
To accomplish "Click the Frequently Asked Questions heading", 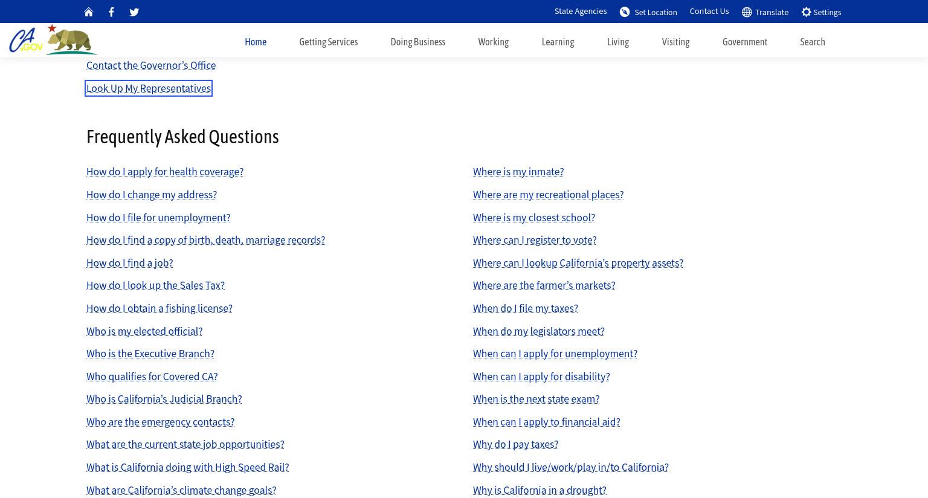I will click(x=182, y=137).
